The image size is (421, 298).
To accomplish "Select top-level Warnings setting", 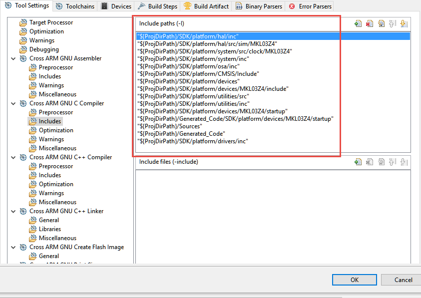I will (x=41, y=40).
